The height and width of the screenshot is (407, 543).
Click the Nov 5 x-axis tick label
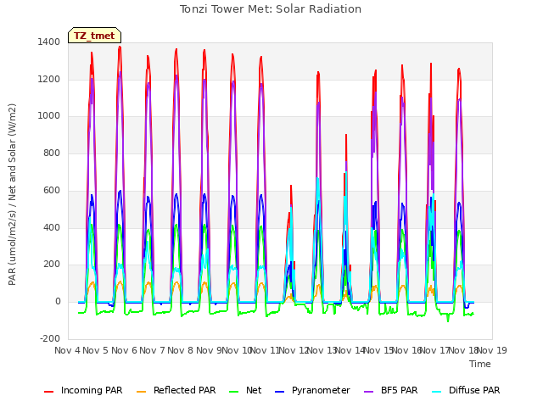click(x=96, y=350)
